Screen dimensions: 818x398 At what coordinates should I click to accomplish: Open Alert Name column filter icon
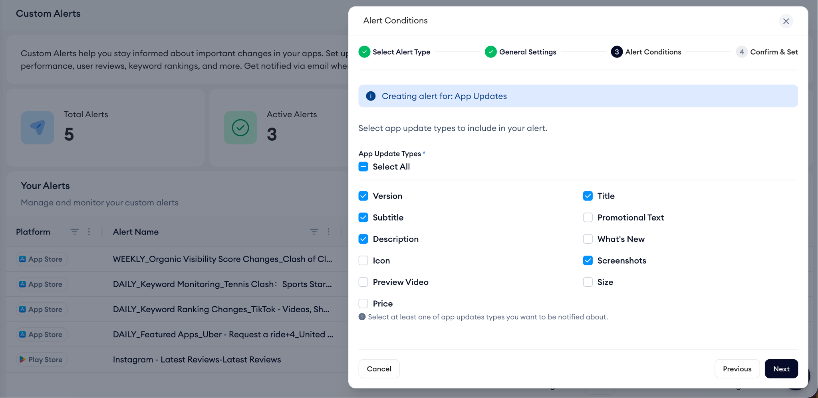pyautogui.click(x=314, y=232)
